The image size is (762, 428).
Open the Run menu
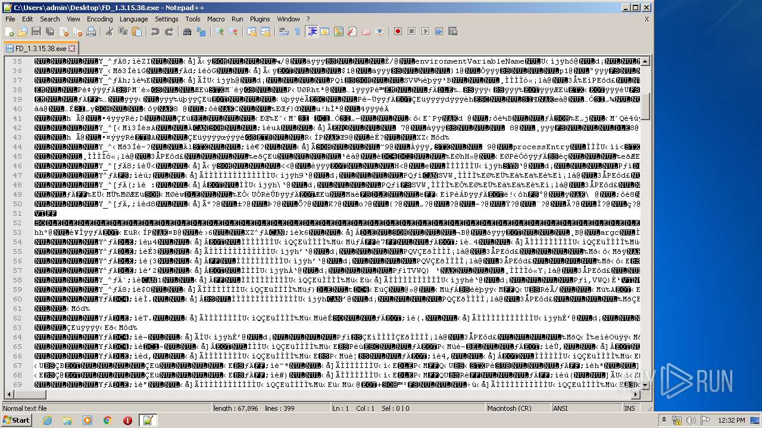click(238, 19)
